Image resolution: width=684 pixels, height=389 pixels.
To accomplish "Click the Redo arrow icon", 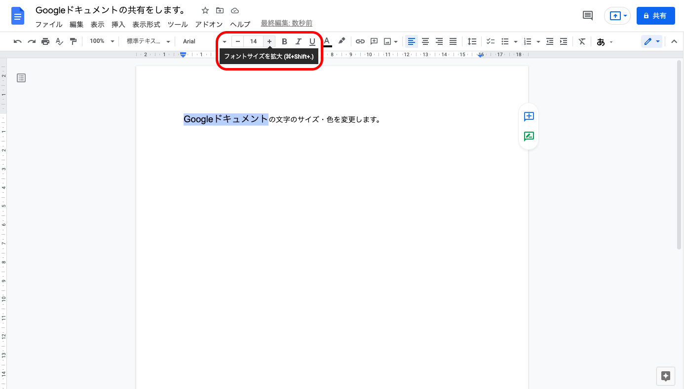I will [x=32, y=41].
